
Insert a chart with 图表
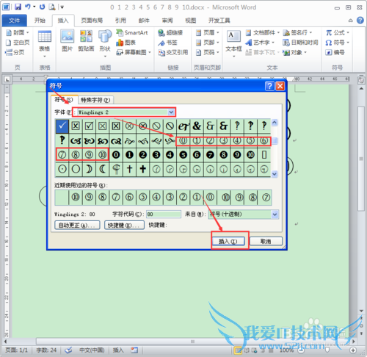[x=126, y=43]
